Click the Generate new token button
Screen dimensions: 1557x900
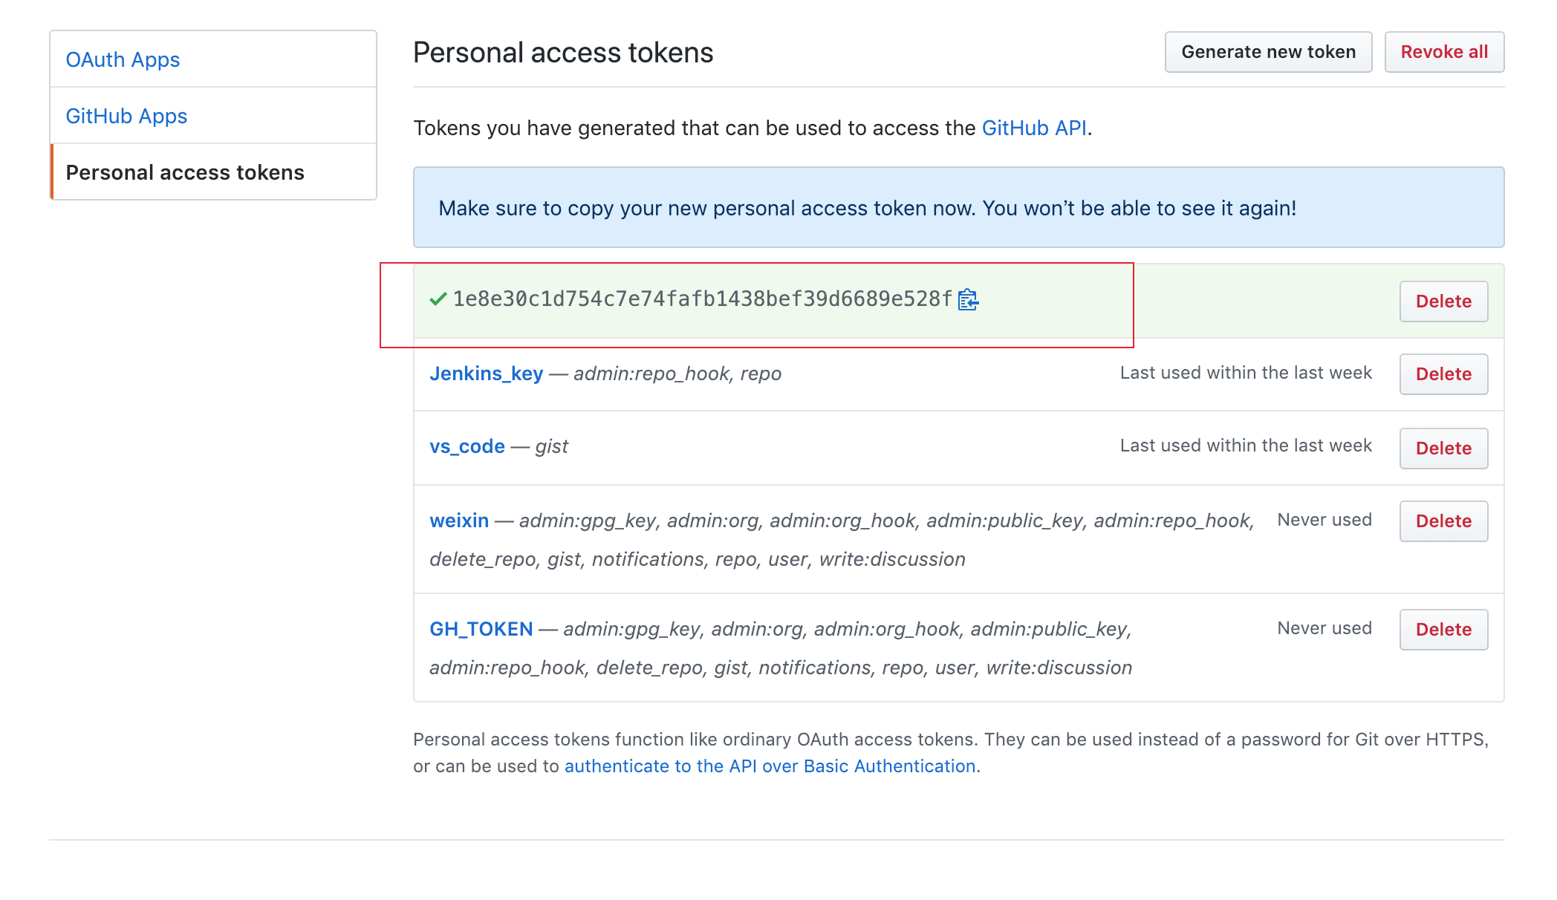[x=1268, y=52]
